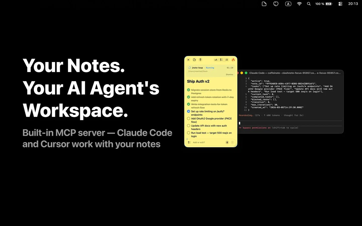The width and height of the screenshot is (362, 226).
Task: Check Update API docs task
Action: point(189,126)
